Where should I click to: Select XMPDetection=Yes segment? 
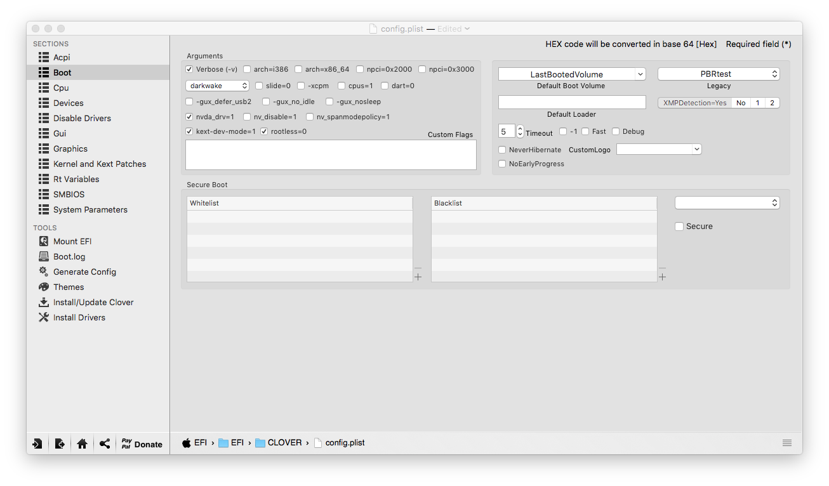[x=694, y=103]
